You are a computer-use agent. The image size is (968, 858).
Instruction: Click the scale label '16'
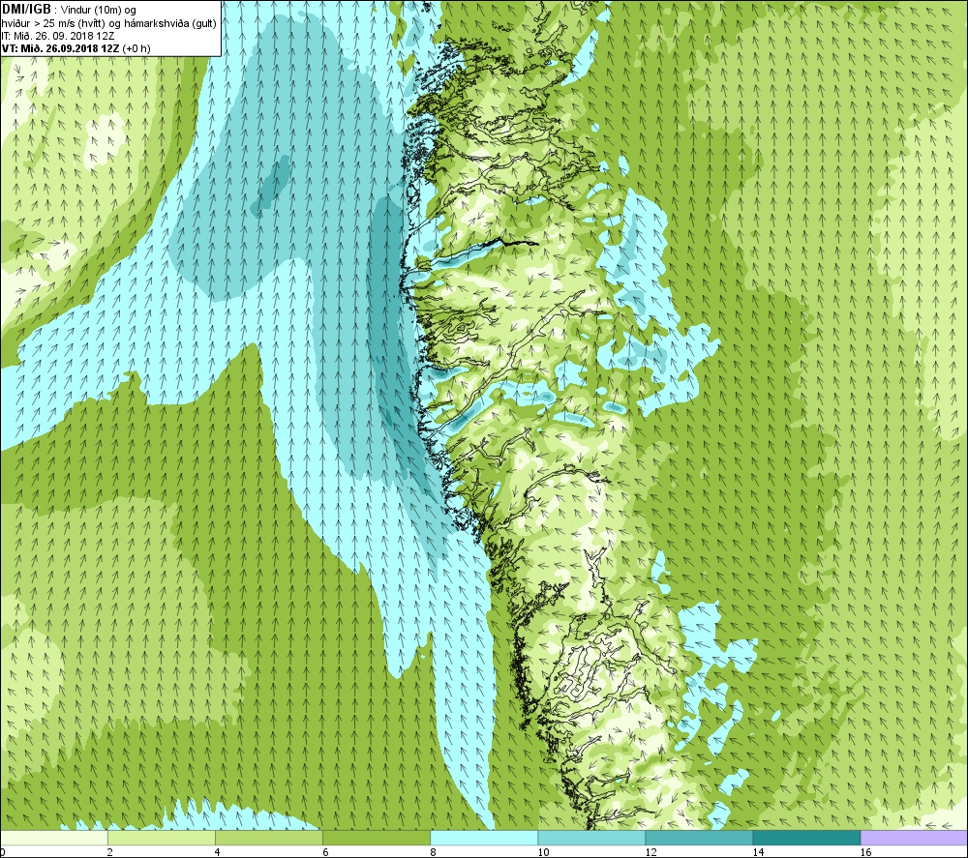tap(866, 852)
